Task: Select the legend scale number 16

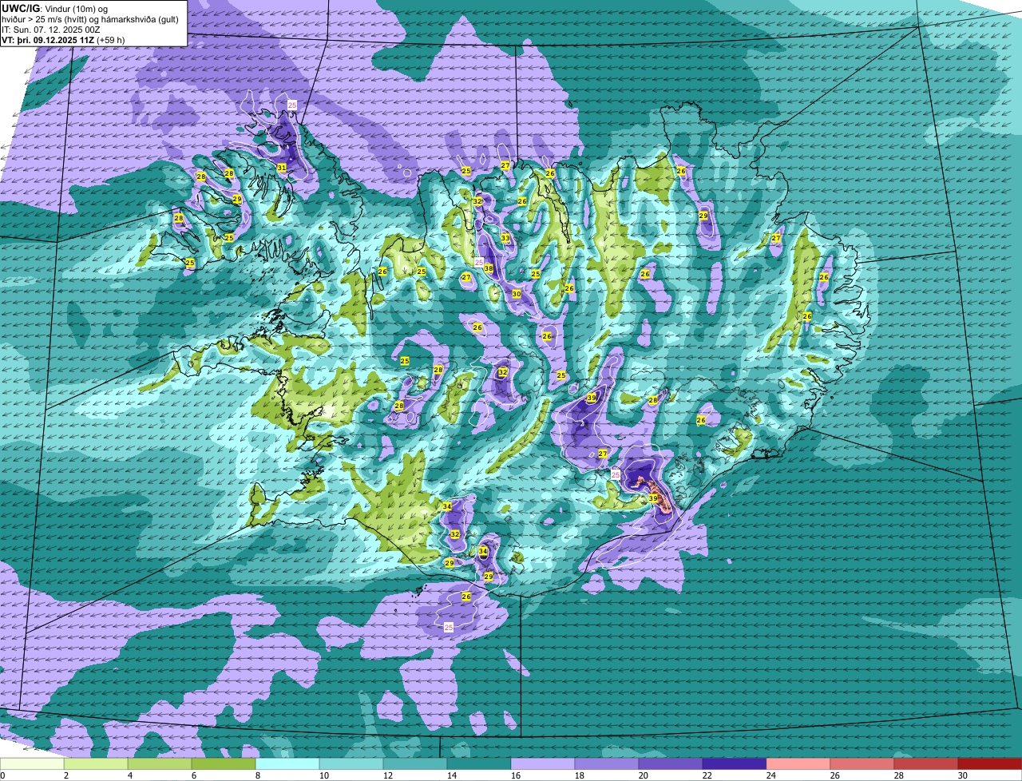Action: (x=514, y=775)
